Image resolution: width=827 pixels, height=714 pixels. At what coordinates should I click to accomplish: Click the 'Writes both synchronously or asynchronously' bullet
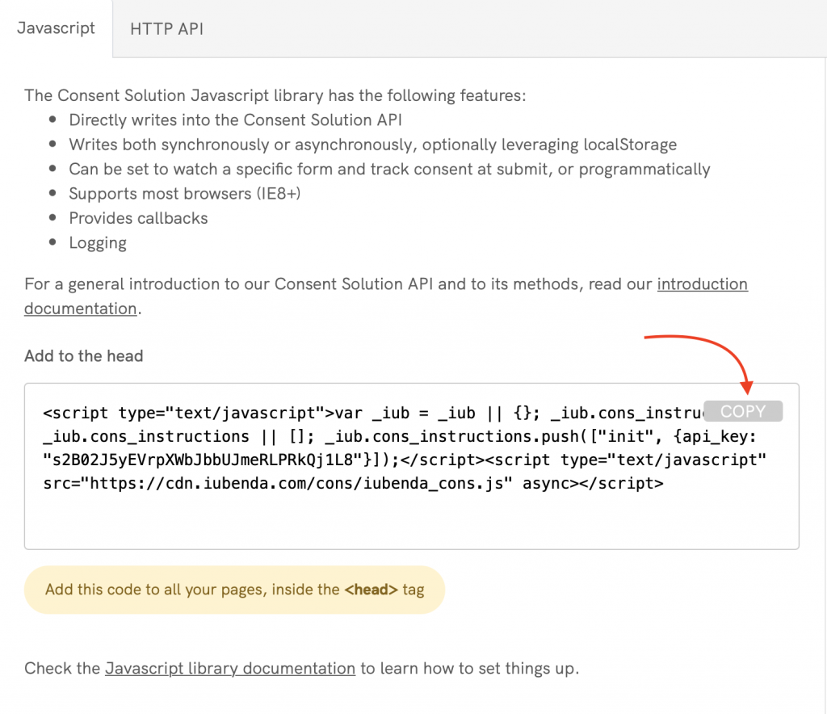pyautogui.click(x=372, y=145)
